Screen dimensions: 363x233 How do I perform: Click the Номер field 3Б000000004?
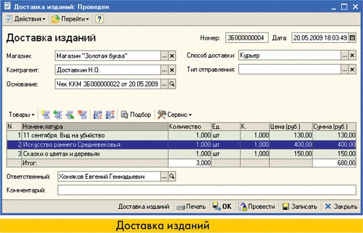[x=247, y=38]
